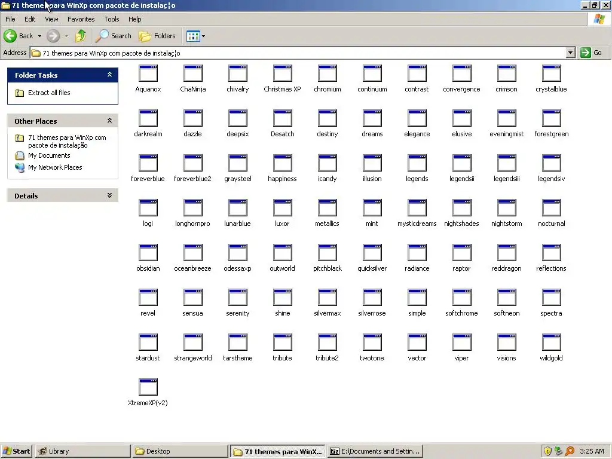Select the ChaNinja theme file icon
Viewport: 612px width, 459px height.
pyautogui.click(x=193, y=74)
